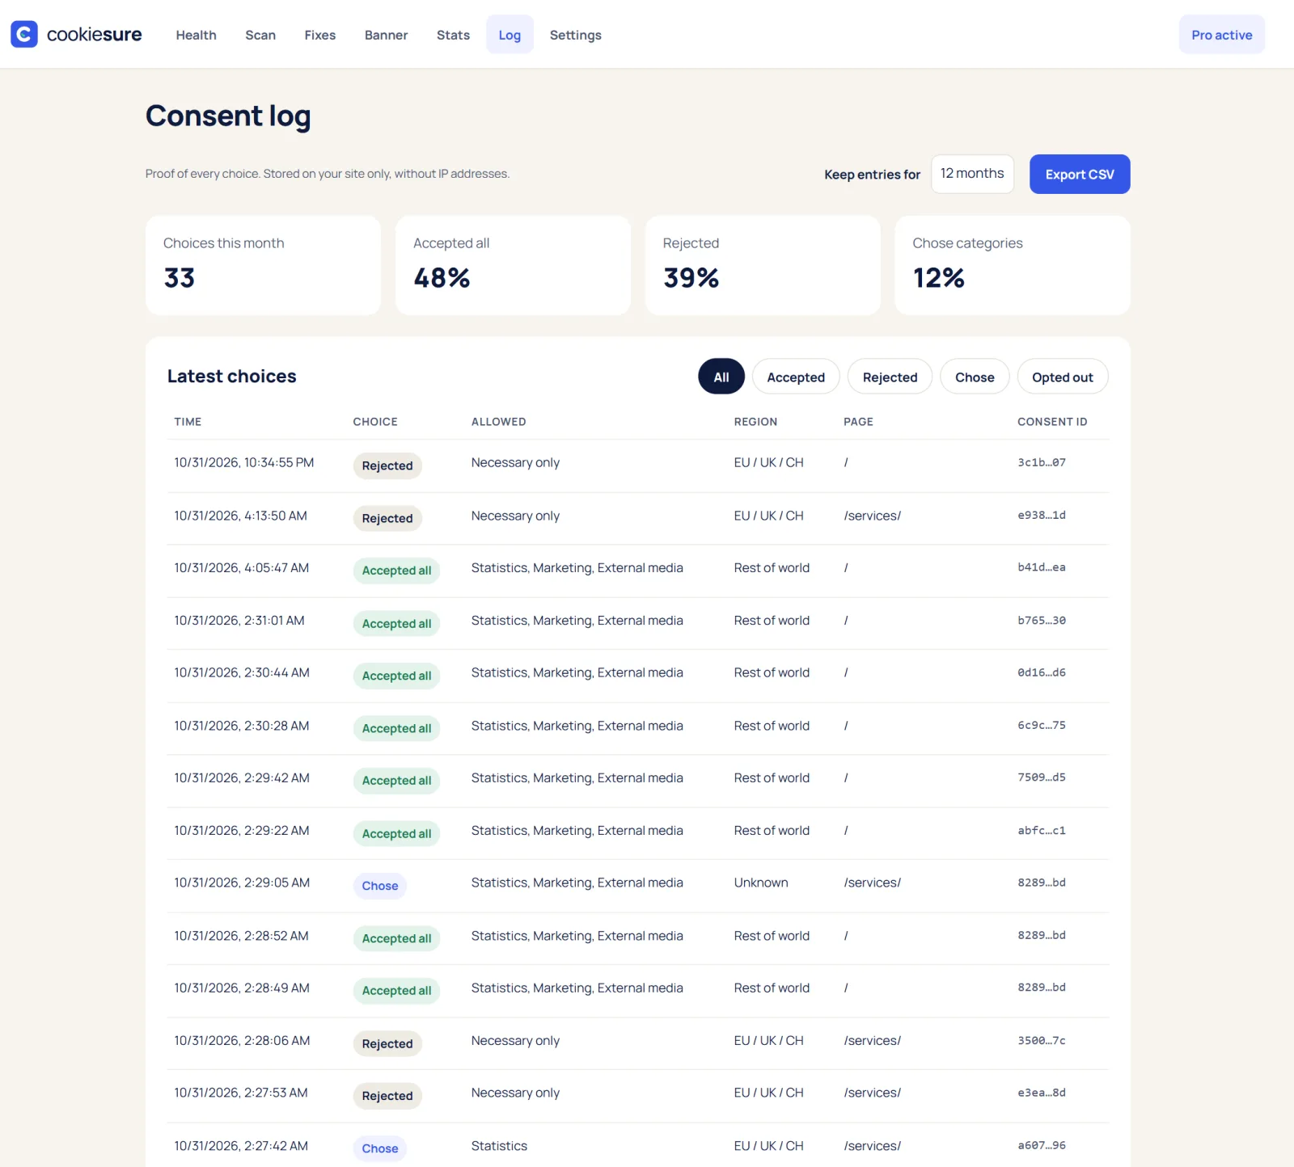Click timestamp 10/31/2026, 4:13:50 AM

241,516
